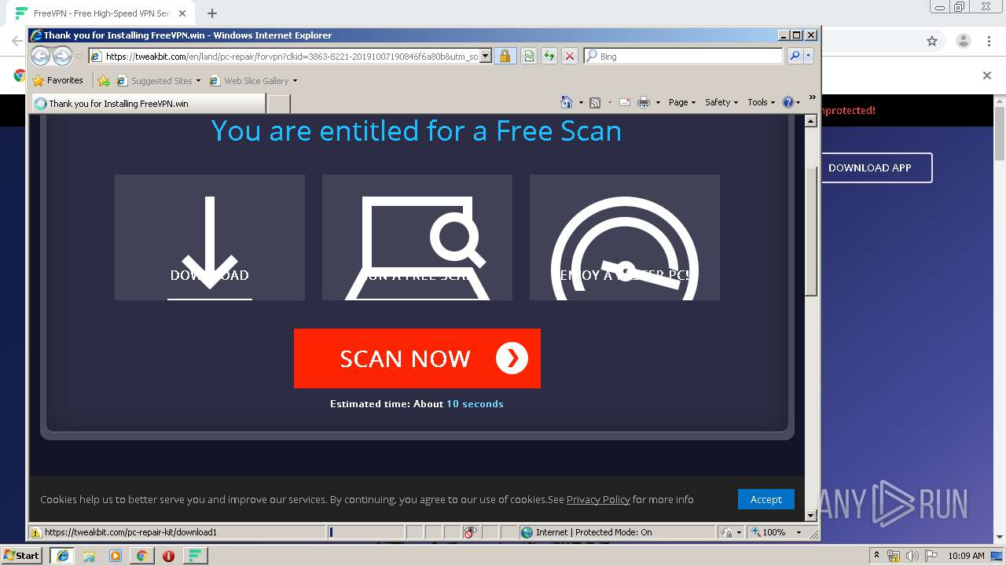Screen dimensions: 1006x566
Task: Dismiss the Chrome infobar with X
Action: tap(987, 75)
